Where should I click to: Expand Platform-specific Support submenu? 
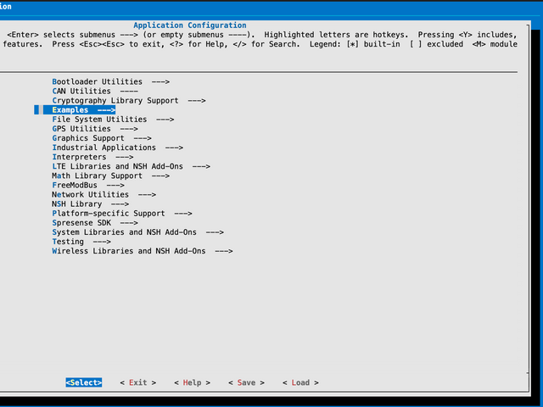tap(122, 213)
